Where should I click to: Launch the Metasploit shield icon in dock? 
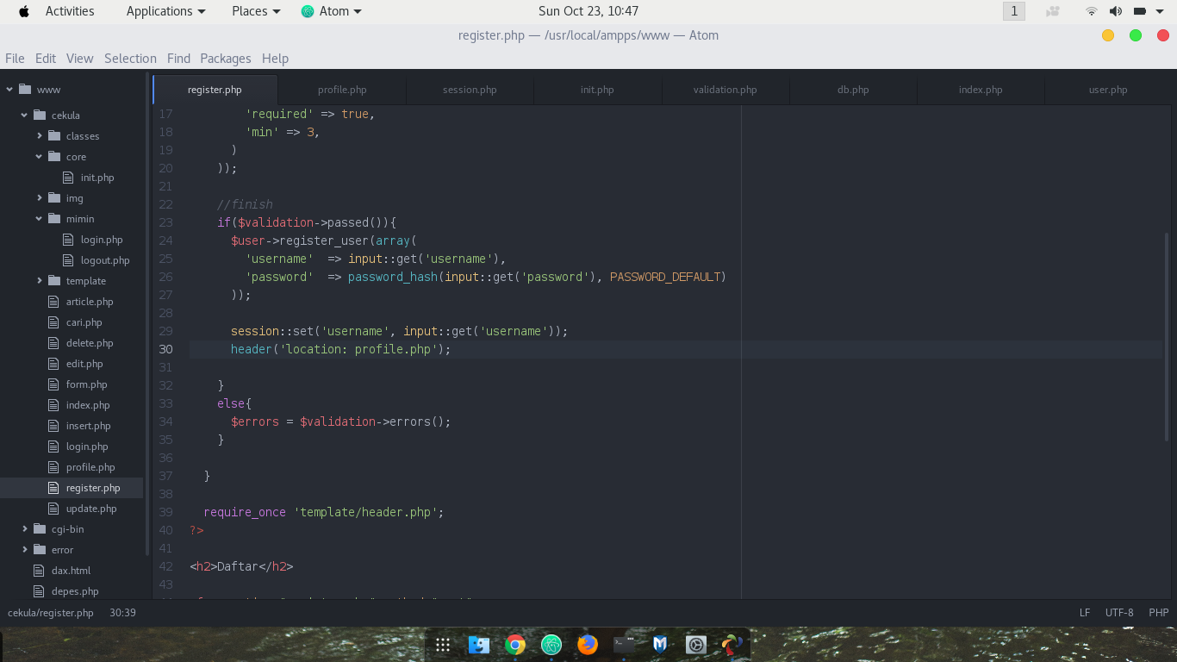(660, 645)
